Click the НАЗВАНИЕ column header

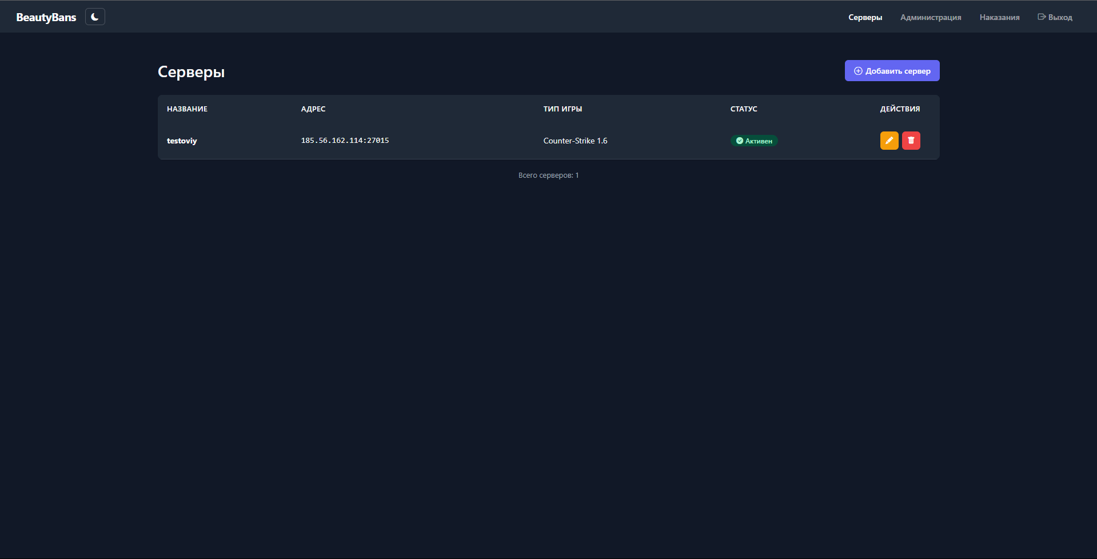pyautogui.click(x=187, y=109)
